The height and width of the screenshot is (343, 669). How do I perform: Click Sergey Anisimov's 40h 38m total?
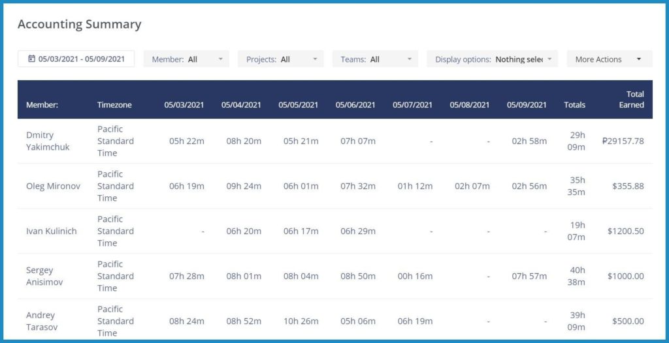point(576,276)
